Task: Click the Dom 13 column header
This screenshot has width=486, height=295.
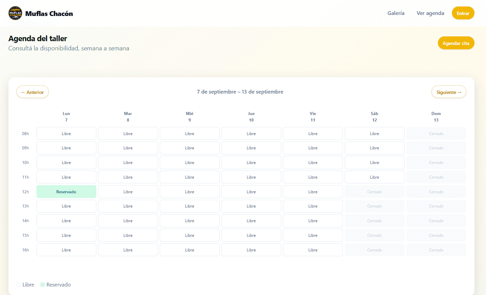Action: pos(436,117)
